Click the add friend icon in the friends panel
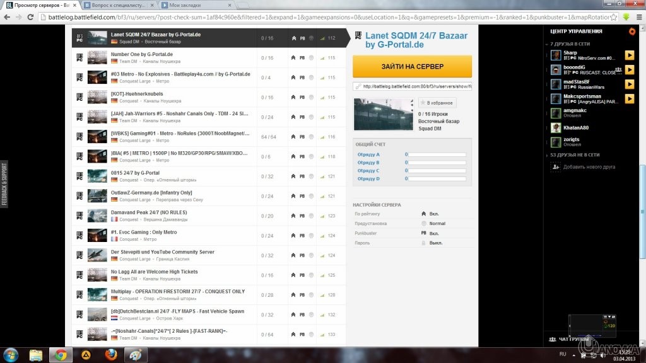The width and height of the screenshot is (646, 363). coord(555,167)
